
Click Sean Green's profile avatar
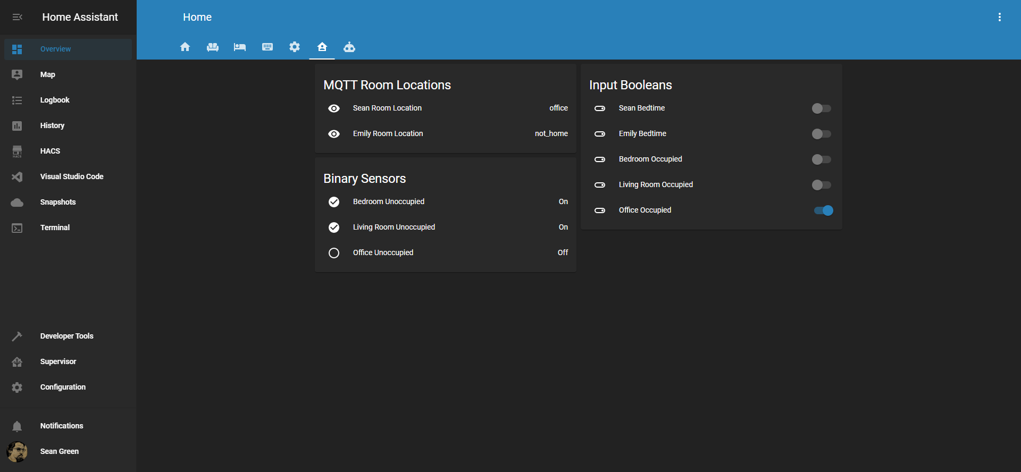click(17, 451)
